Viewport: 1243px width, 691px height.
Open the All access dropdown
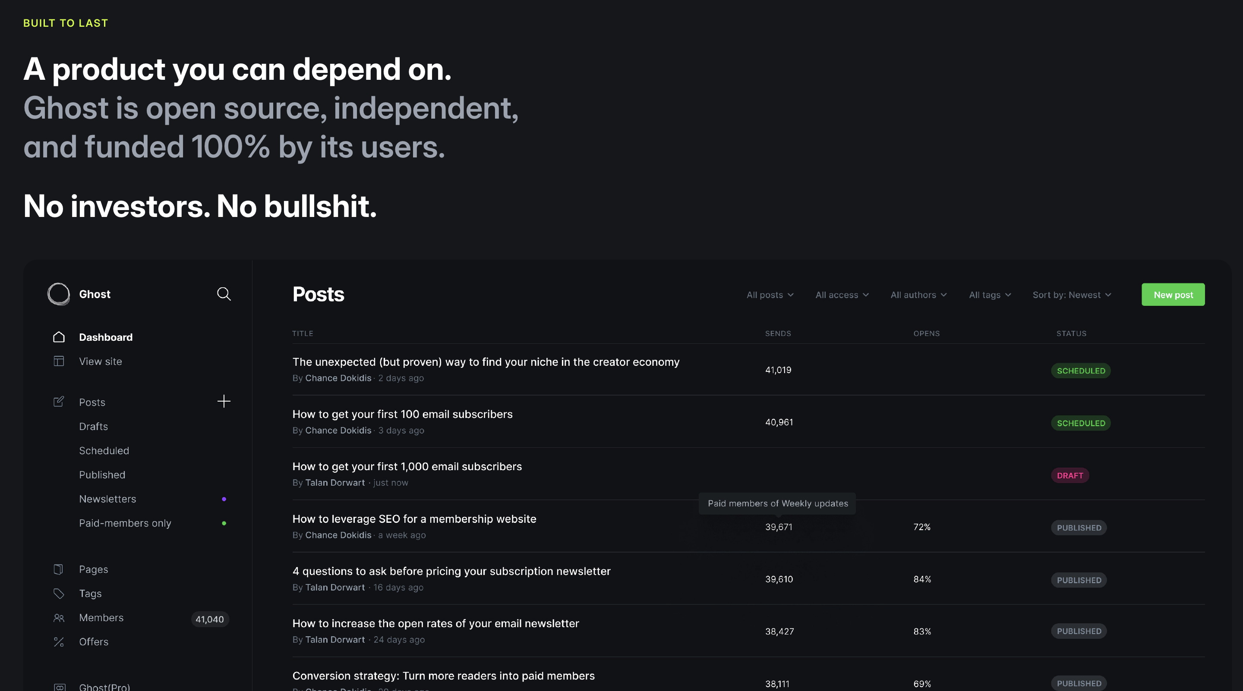(x=842, y=295)
